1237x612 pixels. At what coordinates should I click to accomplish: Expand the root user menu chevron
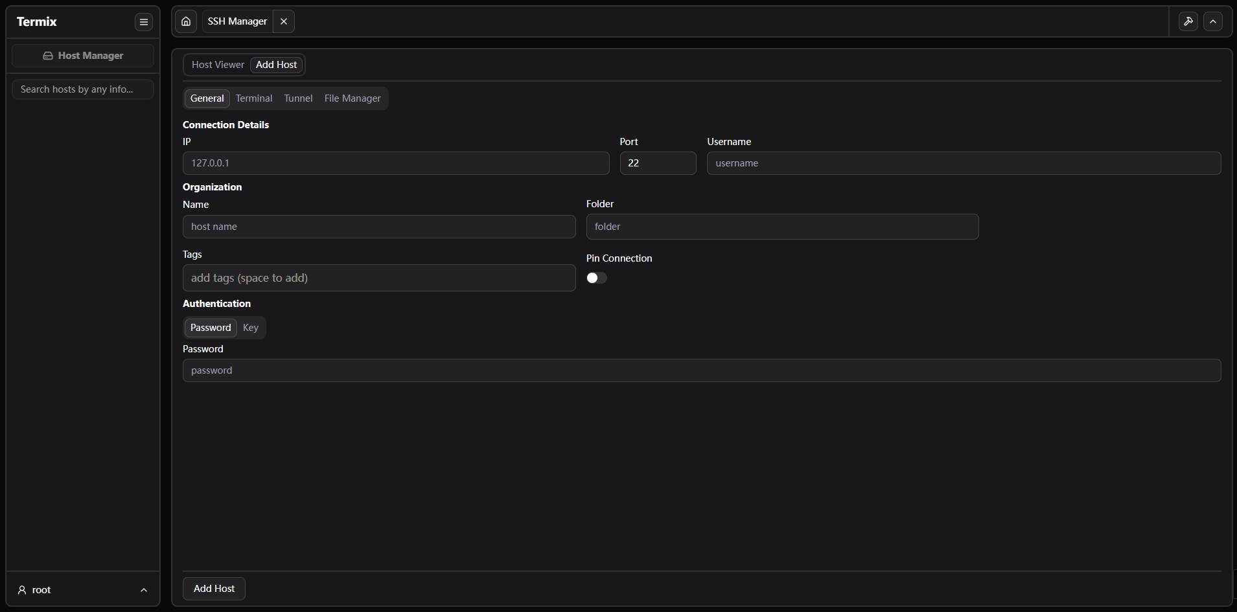(x=144, y=590)
